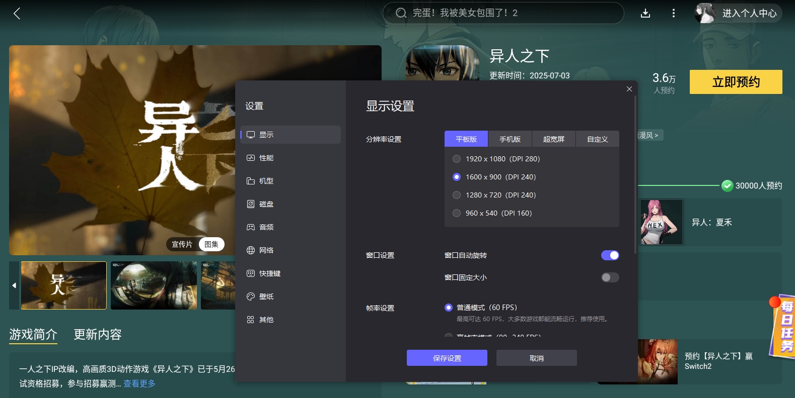Click the search field
The width and height of the screenshot is (795, 398).
coord(503,13)
